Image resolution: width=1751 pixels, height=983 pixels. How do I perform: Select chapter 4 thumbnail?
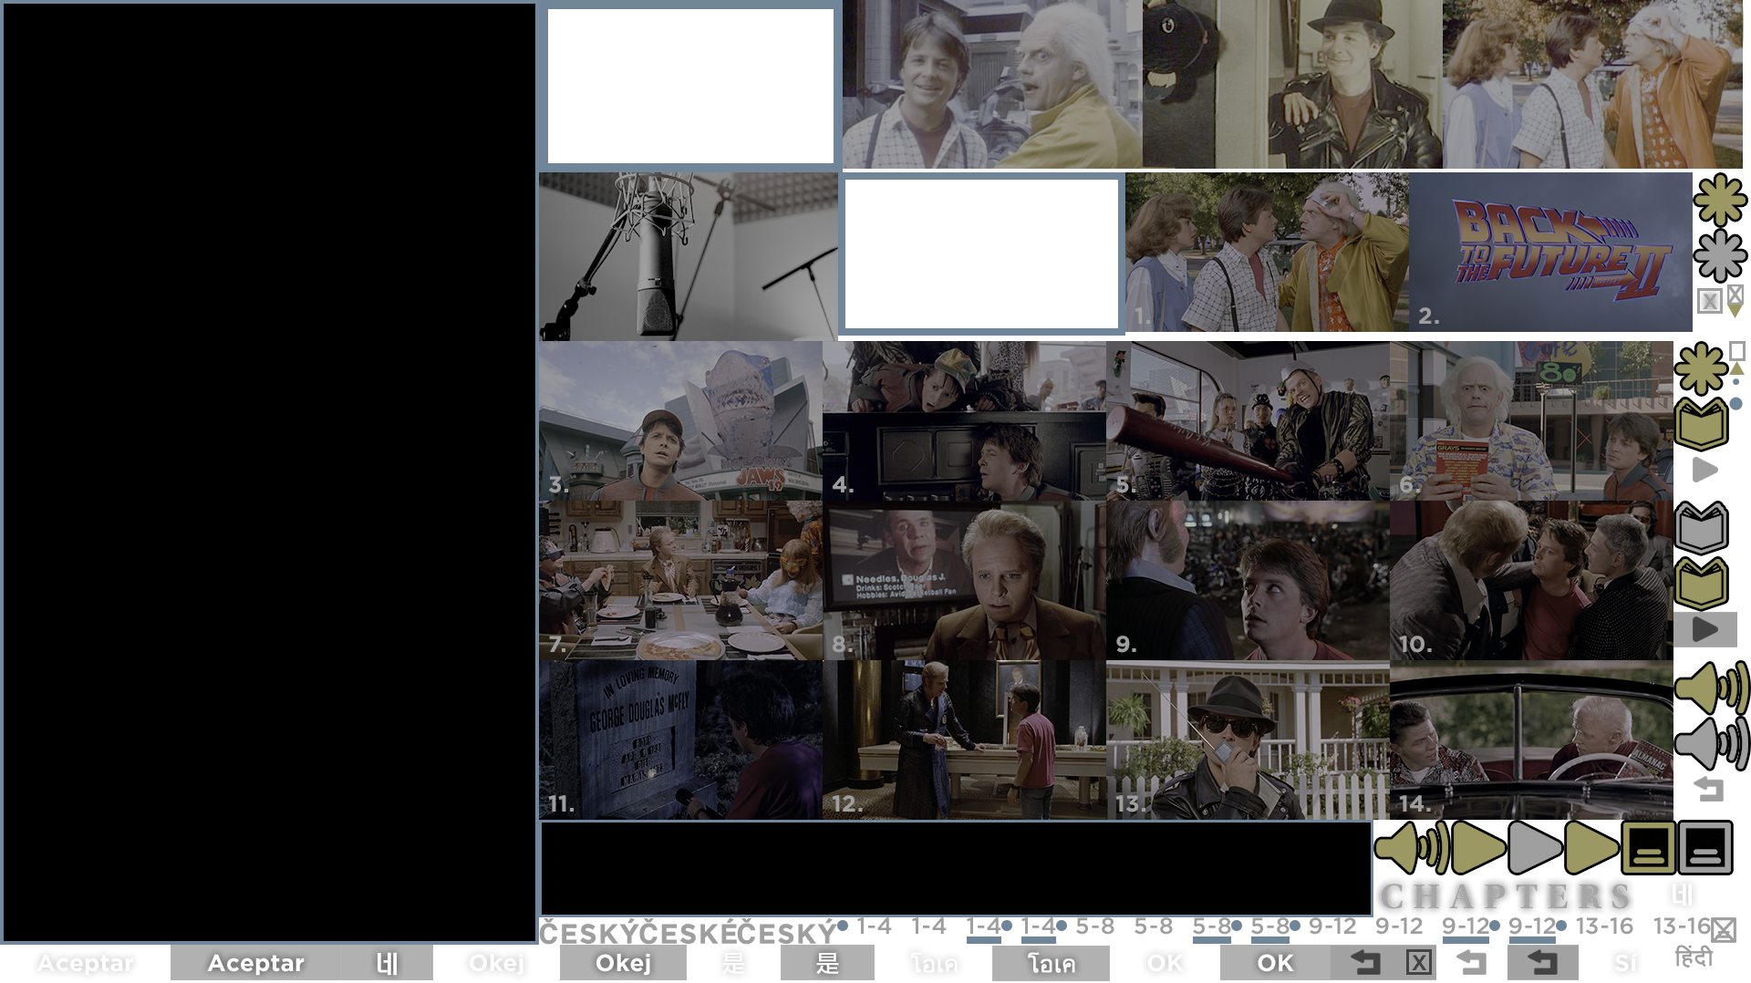tap(964, 421)
